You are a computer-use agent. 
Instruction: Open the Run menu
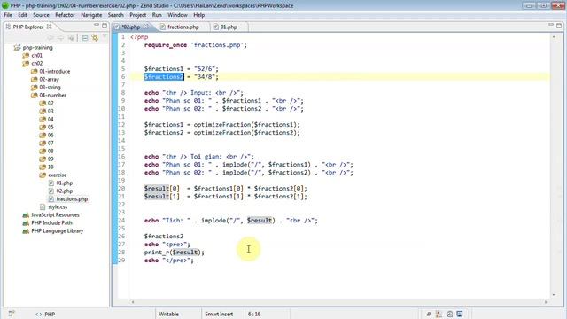pos(157,15)
